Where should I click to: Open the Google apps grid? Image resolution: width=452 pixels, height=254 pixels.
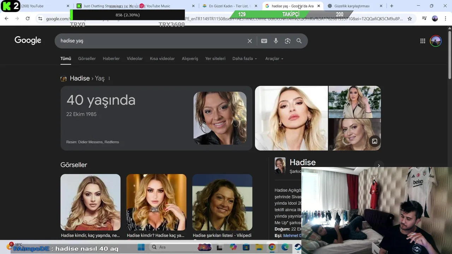[423, 41]
